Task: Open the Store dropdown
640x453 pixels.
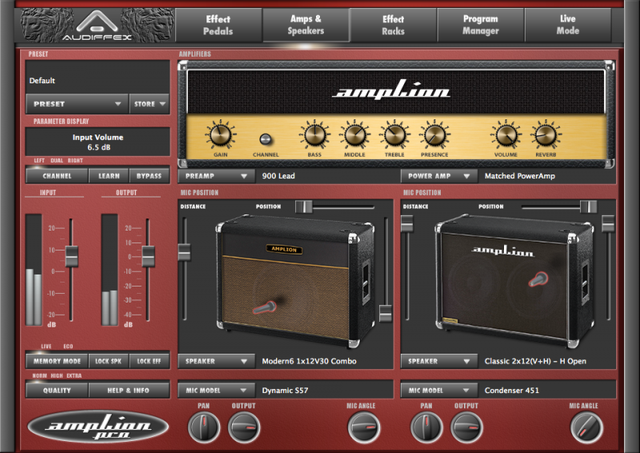Action: pos(150,104)
